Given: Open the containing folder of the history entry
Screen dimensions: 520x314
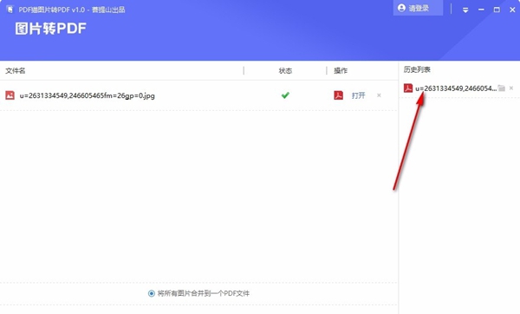Looking at the screenshot, I should (502, 88).
